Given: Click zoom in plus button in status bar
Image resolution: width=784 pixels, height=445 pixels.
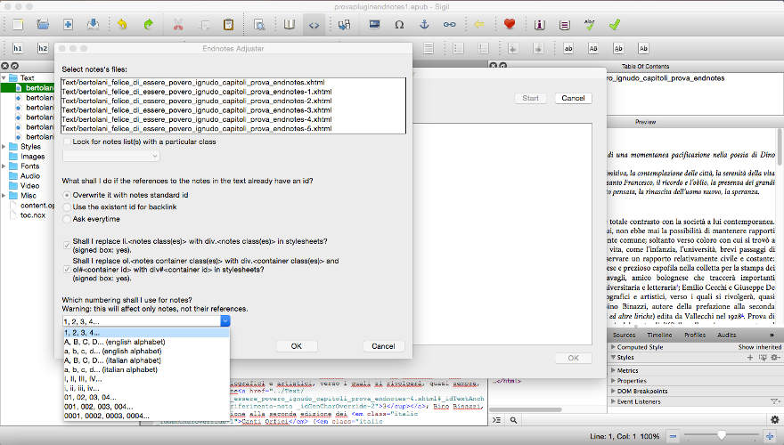Looking at the screenshot, I should [769, 436].
